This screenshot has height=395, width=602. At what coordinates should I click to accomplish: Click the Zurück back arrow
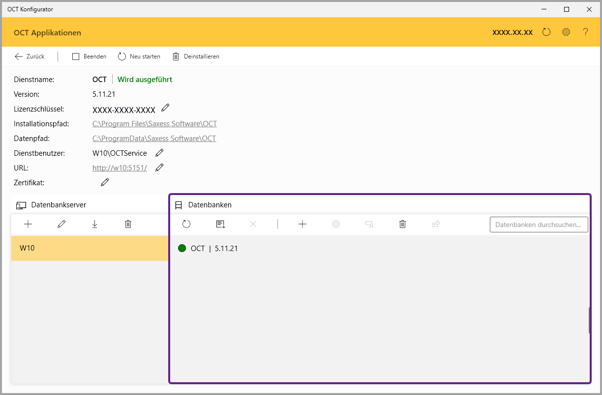point(19,56)
